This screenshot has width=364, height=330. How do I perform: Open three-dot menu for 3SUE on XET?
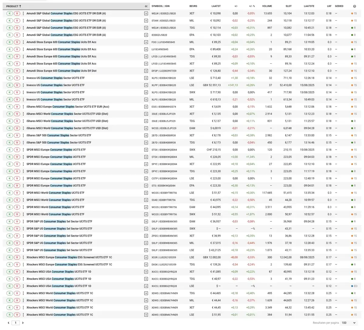[x=23, y=114]
